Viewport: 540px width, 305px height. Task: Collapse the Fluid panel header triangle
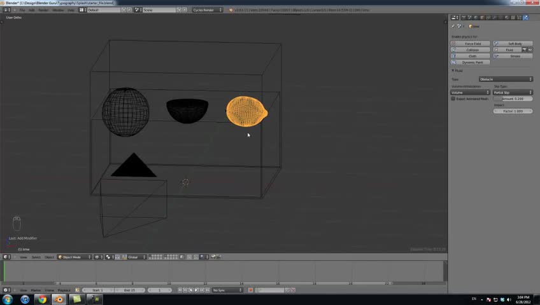pos(453,71)
